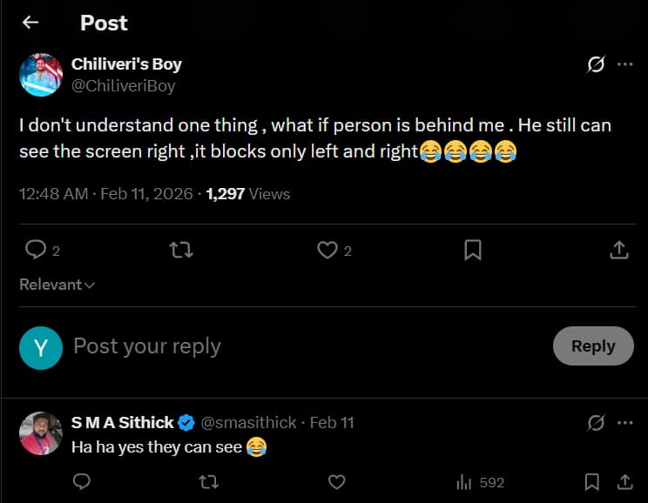Screen dimensions: 648x503
Task: Click the @smasithick username link
Action: click(x=251, y=423)
